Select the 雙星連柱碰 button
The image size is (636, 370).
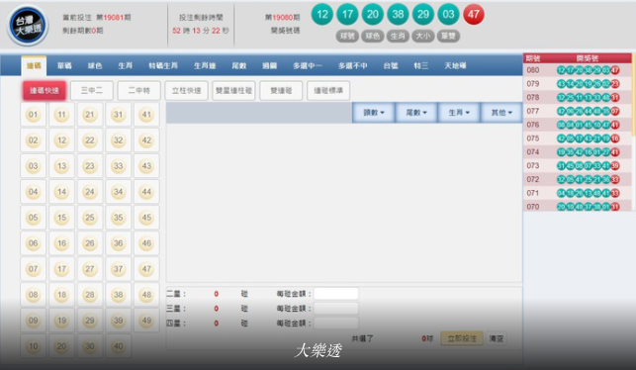(x=233, y=90)
